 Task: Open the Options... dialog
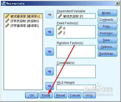107,47
